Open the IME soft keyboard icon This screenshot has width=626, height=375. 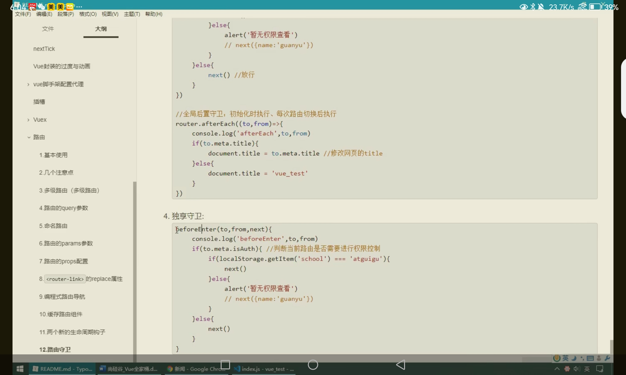pos(590,358)
